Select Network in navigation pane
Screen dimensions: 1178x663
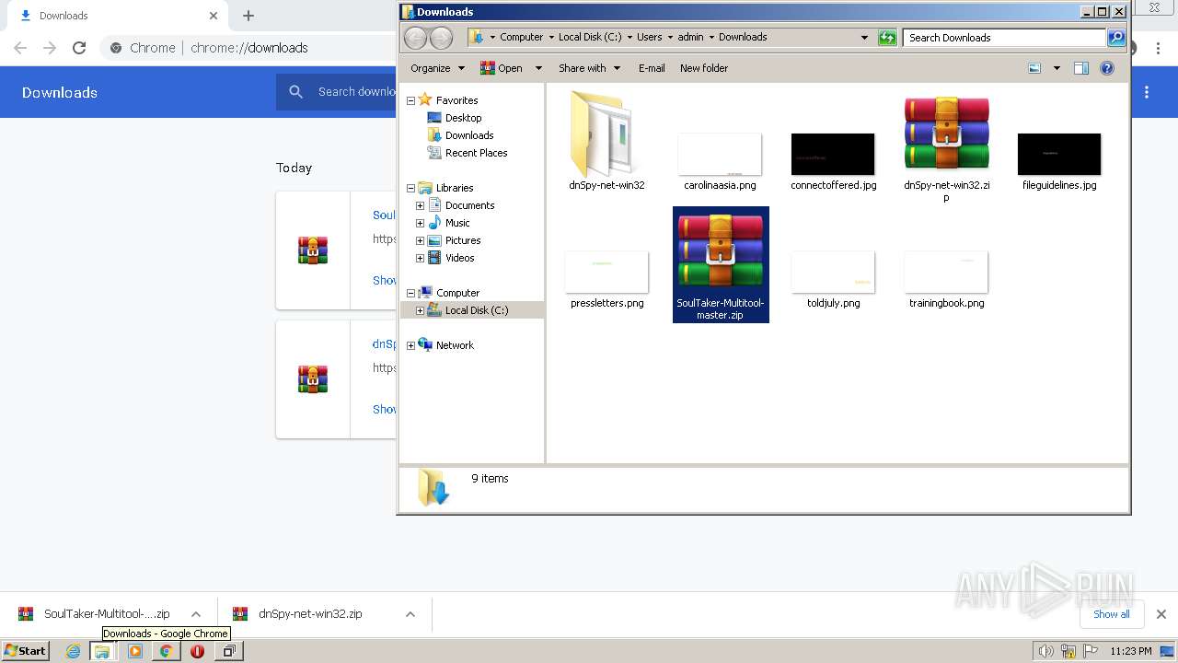tap(455, 345)
